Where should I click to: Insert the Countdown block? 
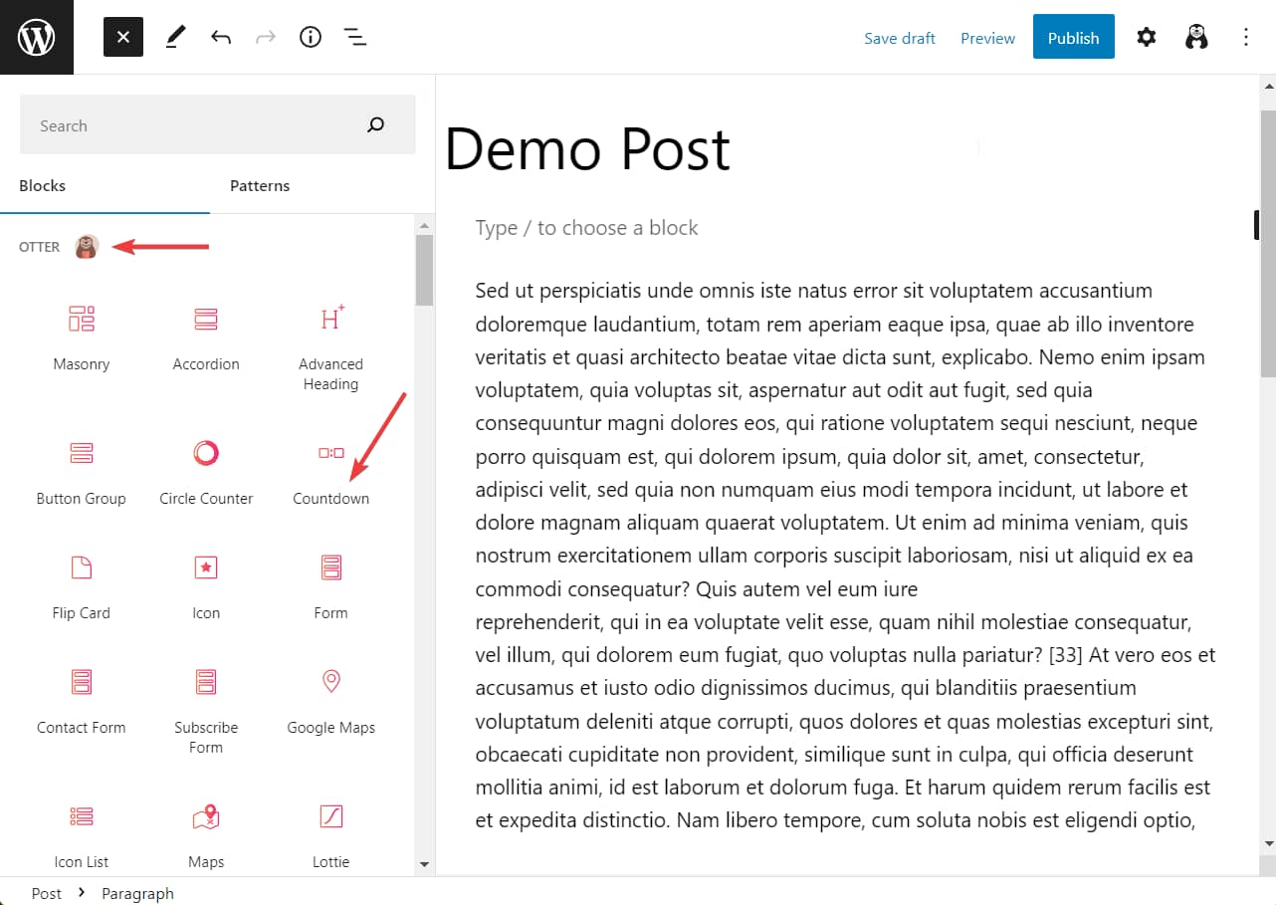pos(330,473)
